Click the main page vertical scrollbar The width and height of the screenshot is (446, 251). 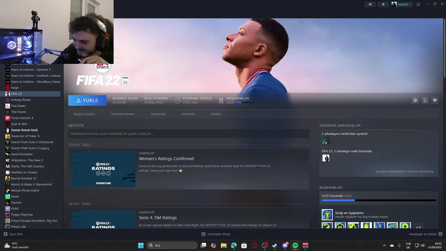coord(444,49)
